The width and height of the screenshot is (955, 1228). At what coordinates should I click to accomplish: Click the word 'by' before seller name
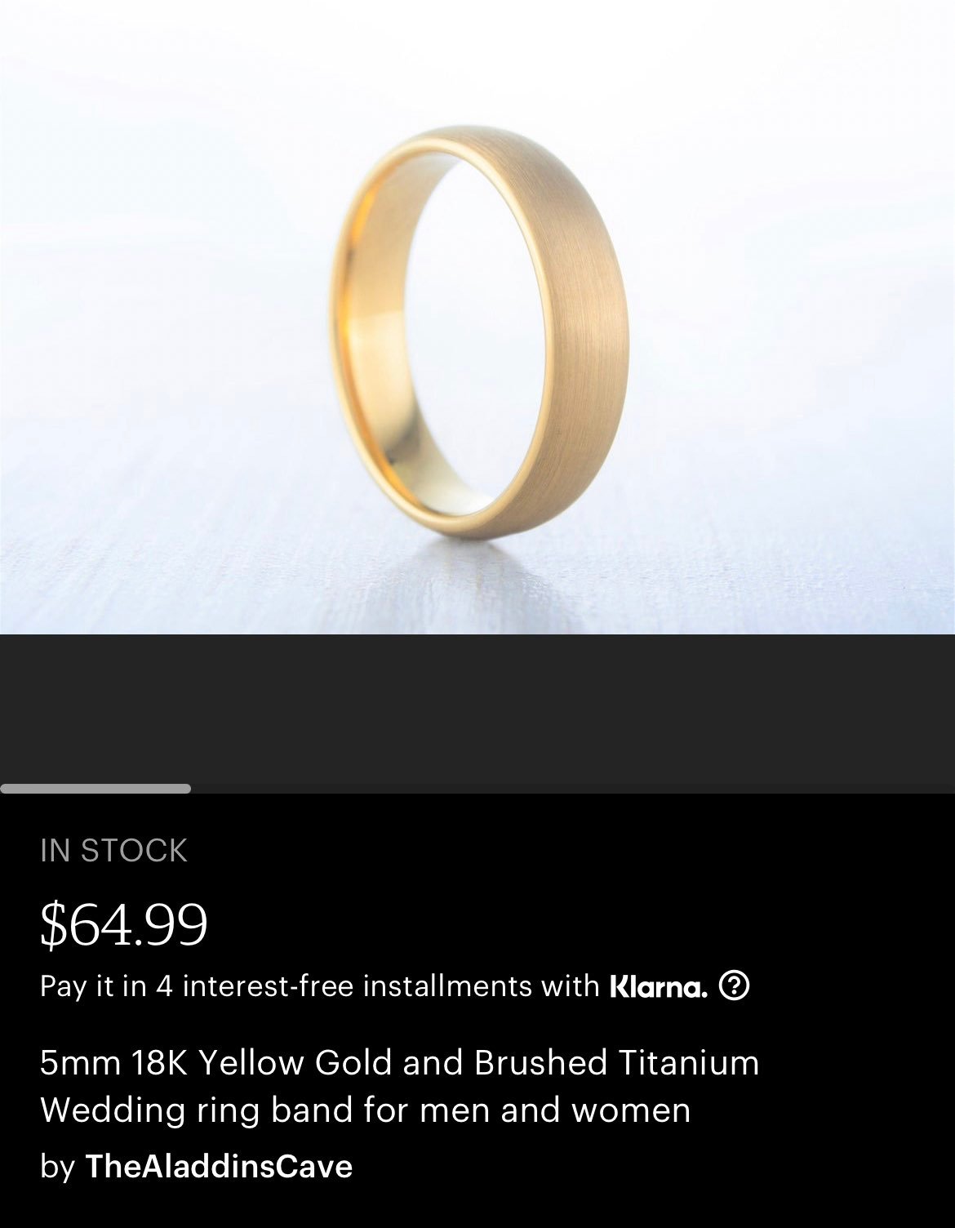pyautogui.click(x=57, y=1167)
